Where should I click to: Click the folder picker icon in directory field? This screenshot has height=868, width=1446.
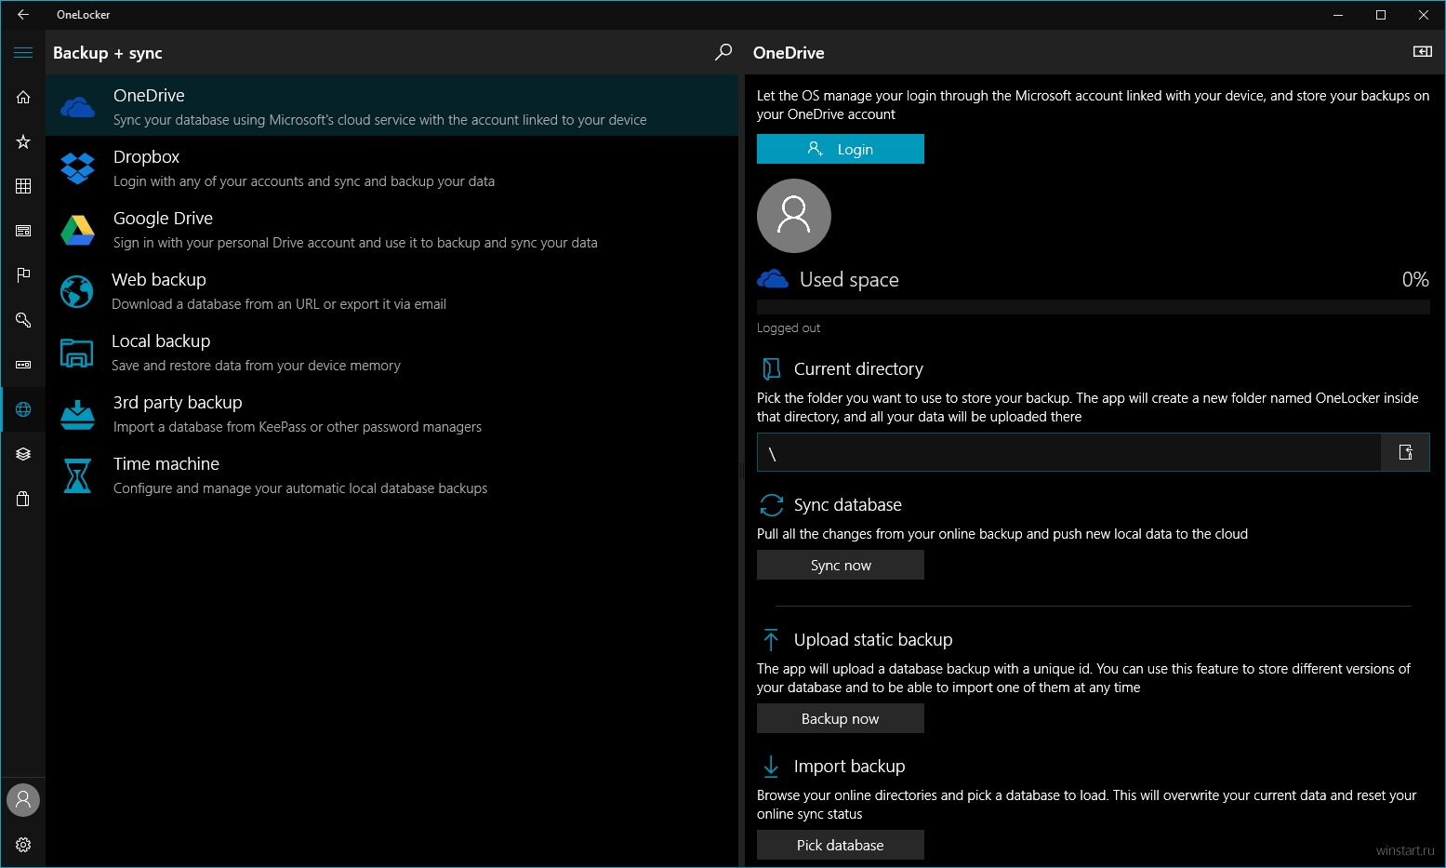click(1405, 452)
